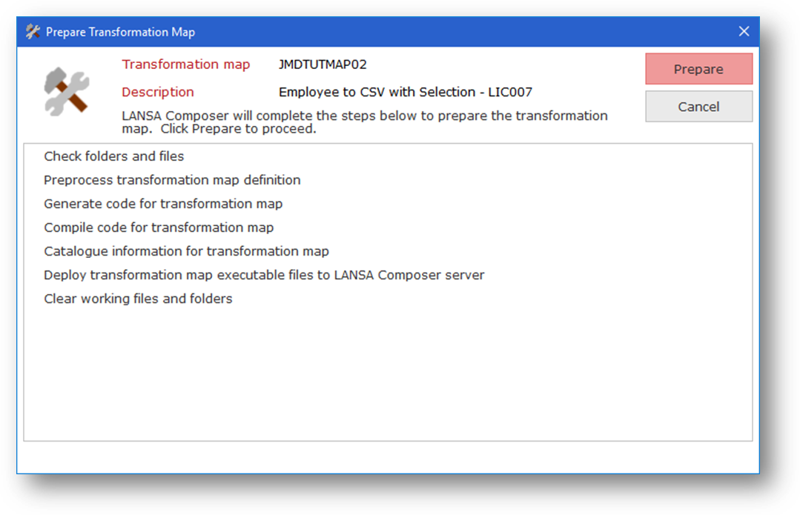Click the red 'Transformation map' label
The image size is (800, 515).
(x=185, y=64)
